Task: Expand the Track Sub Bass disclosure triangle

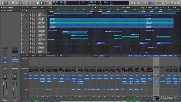Action: (2, 10)
